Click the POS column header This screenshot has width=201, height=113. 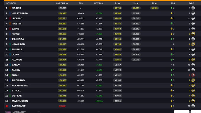pos(173,3)
